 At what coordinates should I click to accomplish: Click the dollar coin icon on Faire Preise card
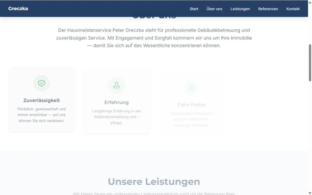(191, 88)
